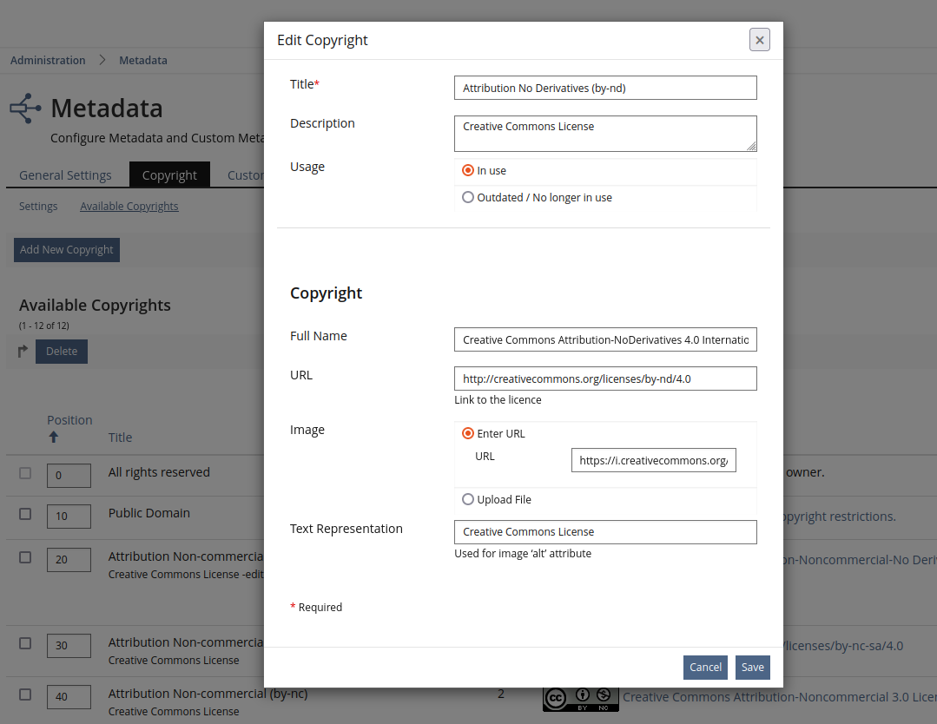This screenshot has height=724, width=937.
Task: Focus the licence URL field
Action: pos(605,378)
